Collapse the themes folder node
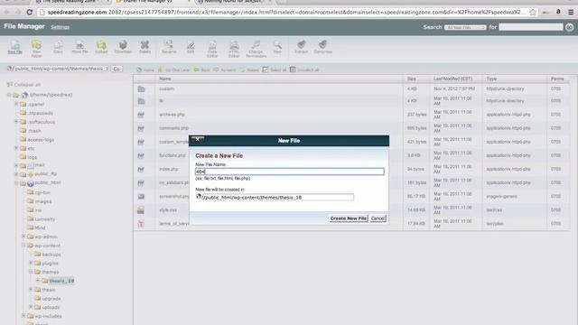The width and height of the screenshot is (578, 325). pyautogui.click(x=31, y=272)
